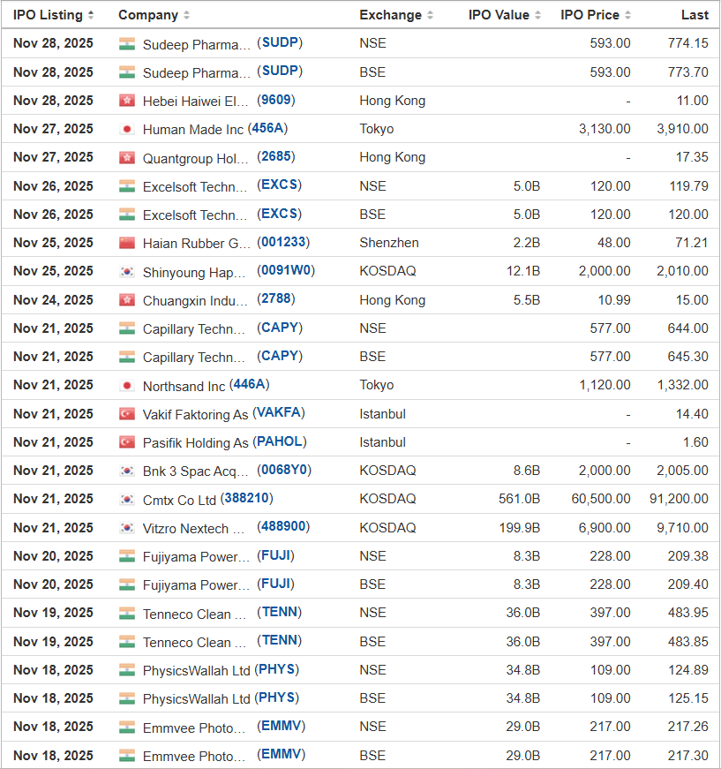Click Japan flag beside Human Made Inc

pyautogui.click(x=127, y=129)
